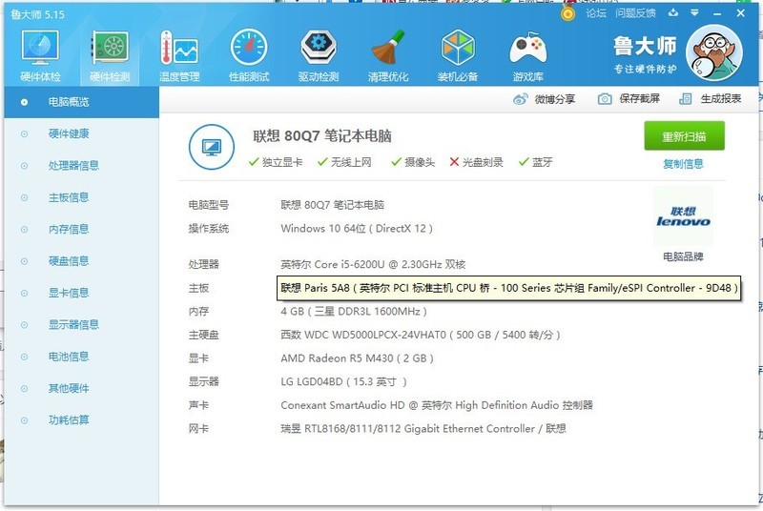Click the green 重新扫描 rescan button
The height and width of the screenshot is (511, 763).
click(x=684, y=136)
